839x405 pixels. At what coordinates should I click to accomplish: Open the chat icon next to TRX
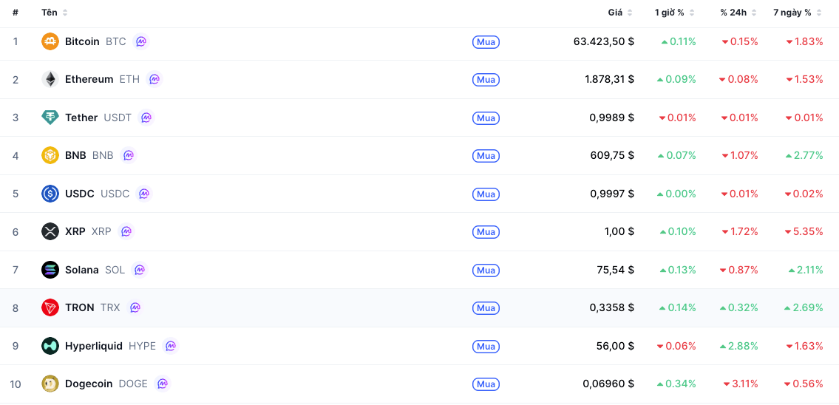(135, 307)
